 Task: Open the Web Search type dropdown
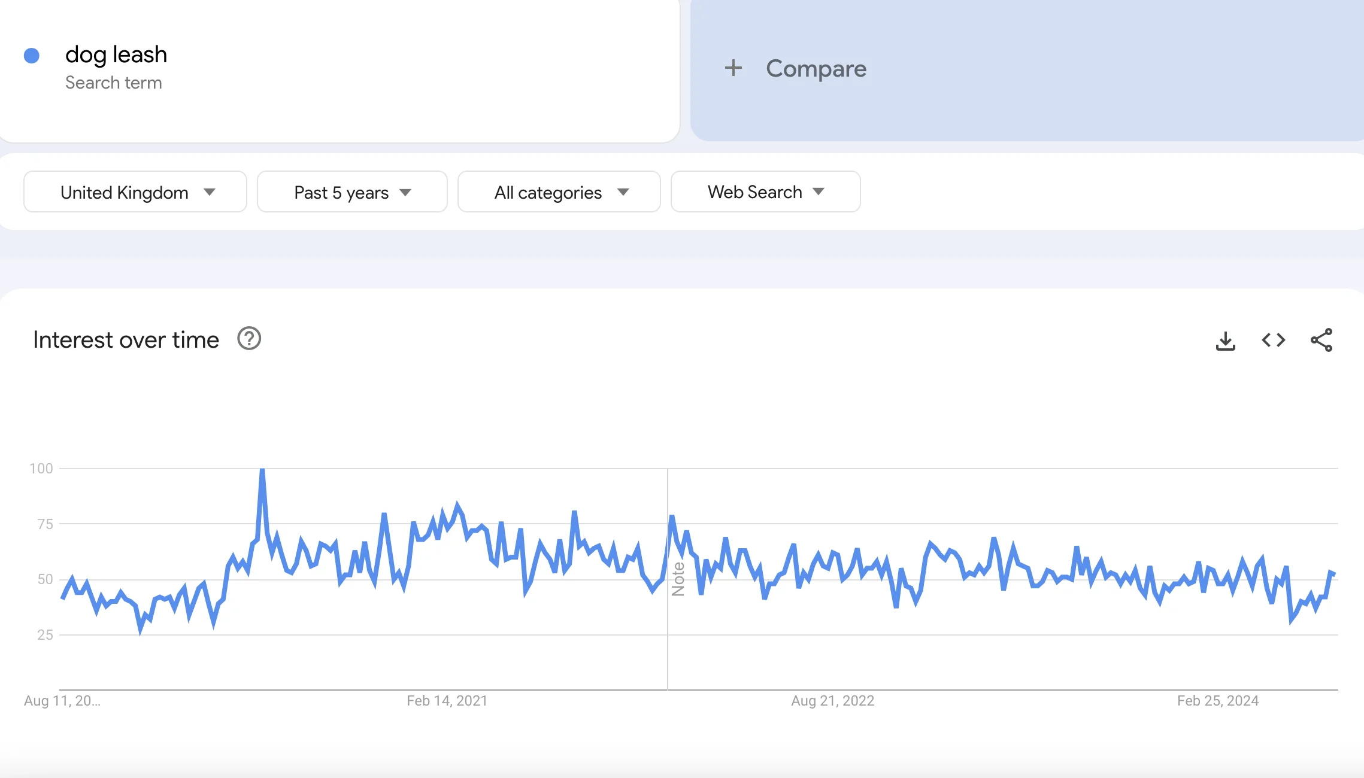point(766,192)
